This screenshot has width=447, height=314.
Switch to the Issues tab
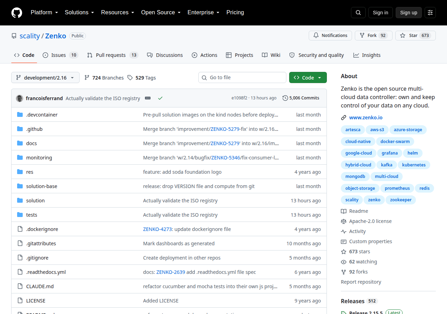[x=60, y=55]
